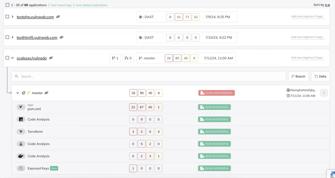
Task: Switch to the Delta view
Action: 320,76
